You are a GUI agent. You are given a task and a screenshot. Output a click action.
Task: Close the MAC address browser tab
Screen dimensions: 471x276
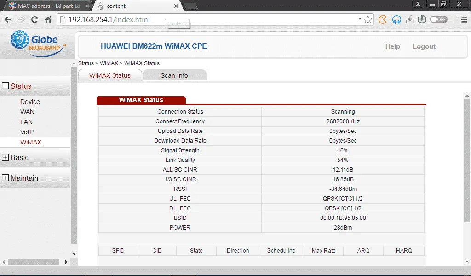coord(87,6)
